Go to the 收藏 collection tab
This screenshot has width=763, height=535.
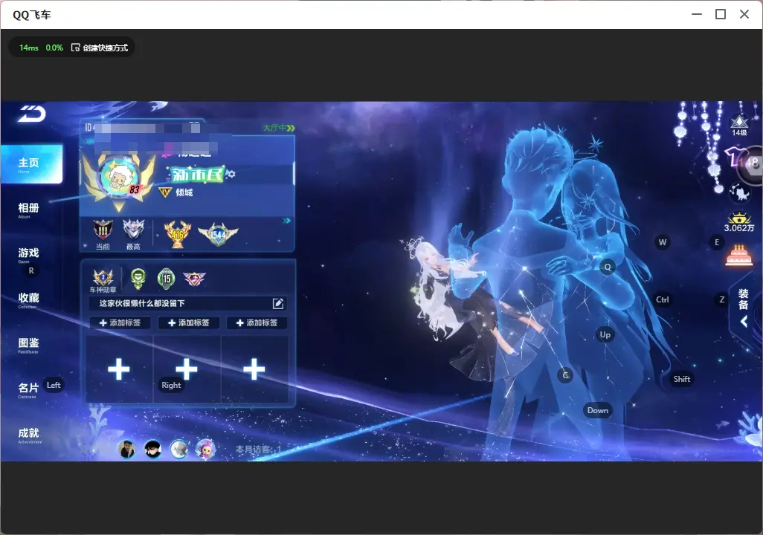coord(29,299)
